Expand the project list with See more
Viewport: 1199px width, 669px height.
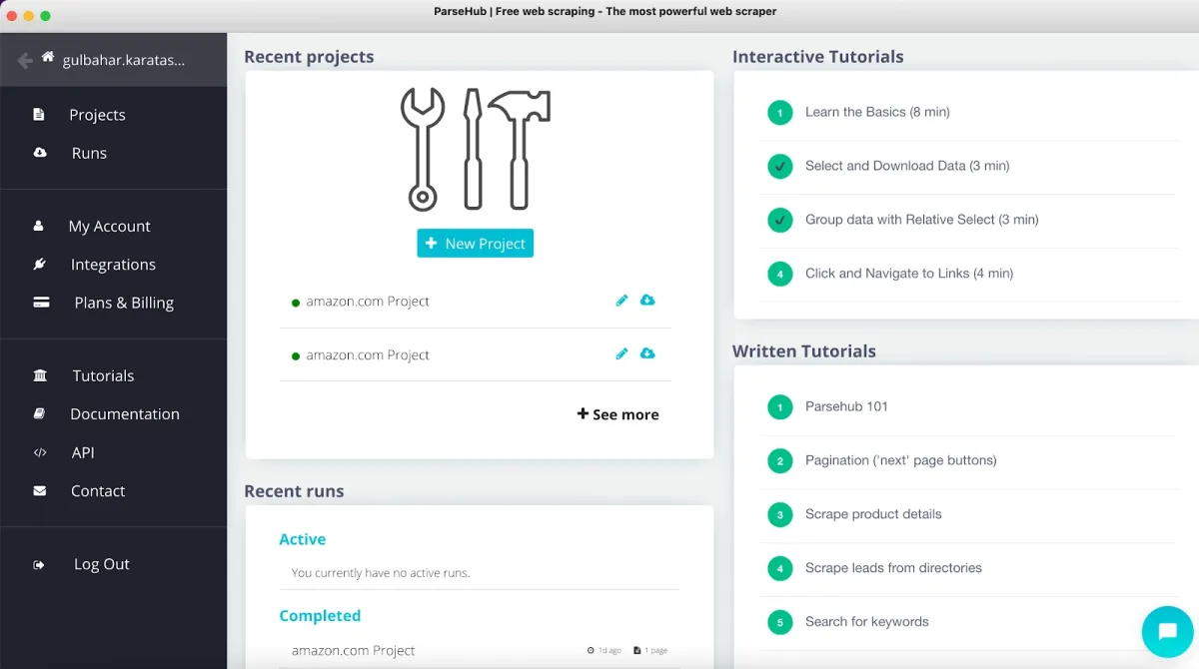[x=617, y=414]
